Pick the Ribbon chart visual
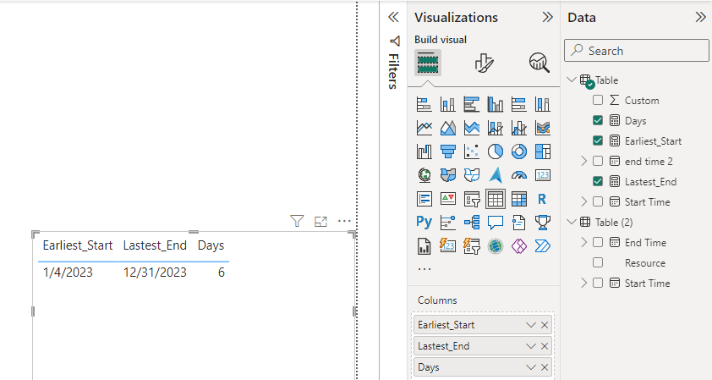This screenshot has height=380, width=712. point(543,128)
